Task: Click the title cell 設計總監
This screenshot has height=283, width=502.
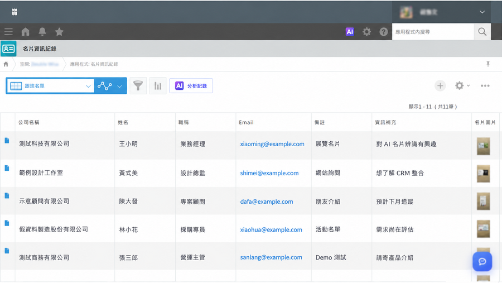Action: click(193, 173)
